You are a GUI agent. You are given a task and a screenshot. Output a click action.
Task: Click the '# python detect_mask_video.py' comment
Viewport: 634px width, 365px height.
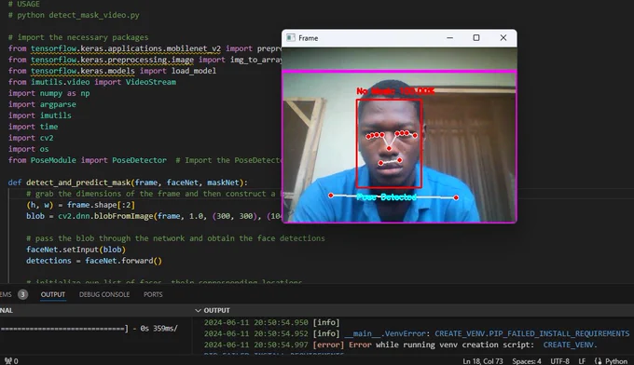(x=74, y=15)
